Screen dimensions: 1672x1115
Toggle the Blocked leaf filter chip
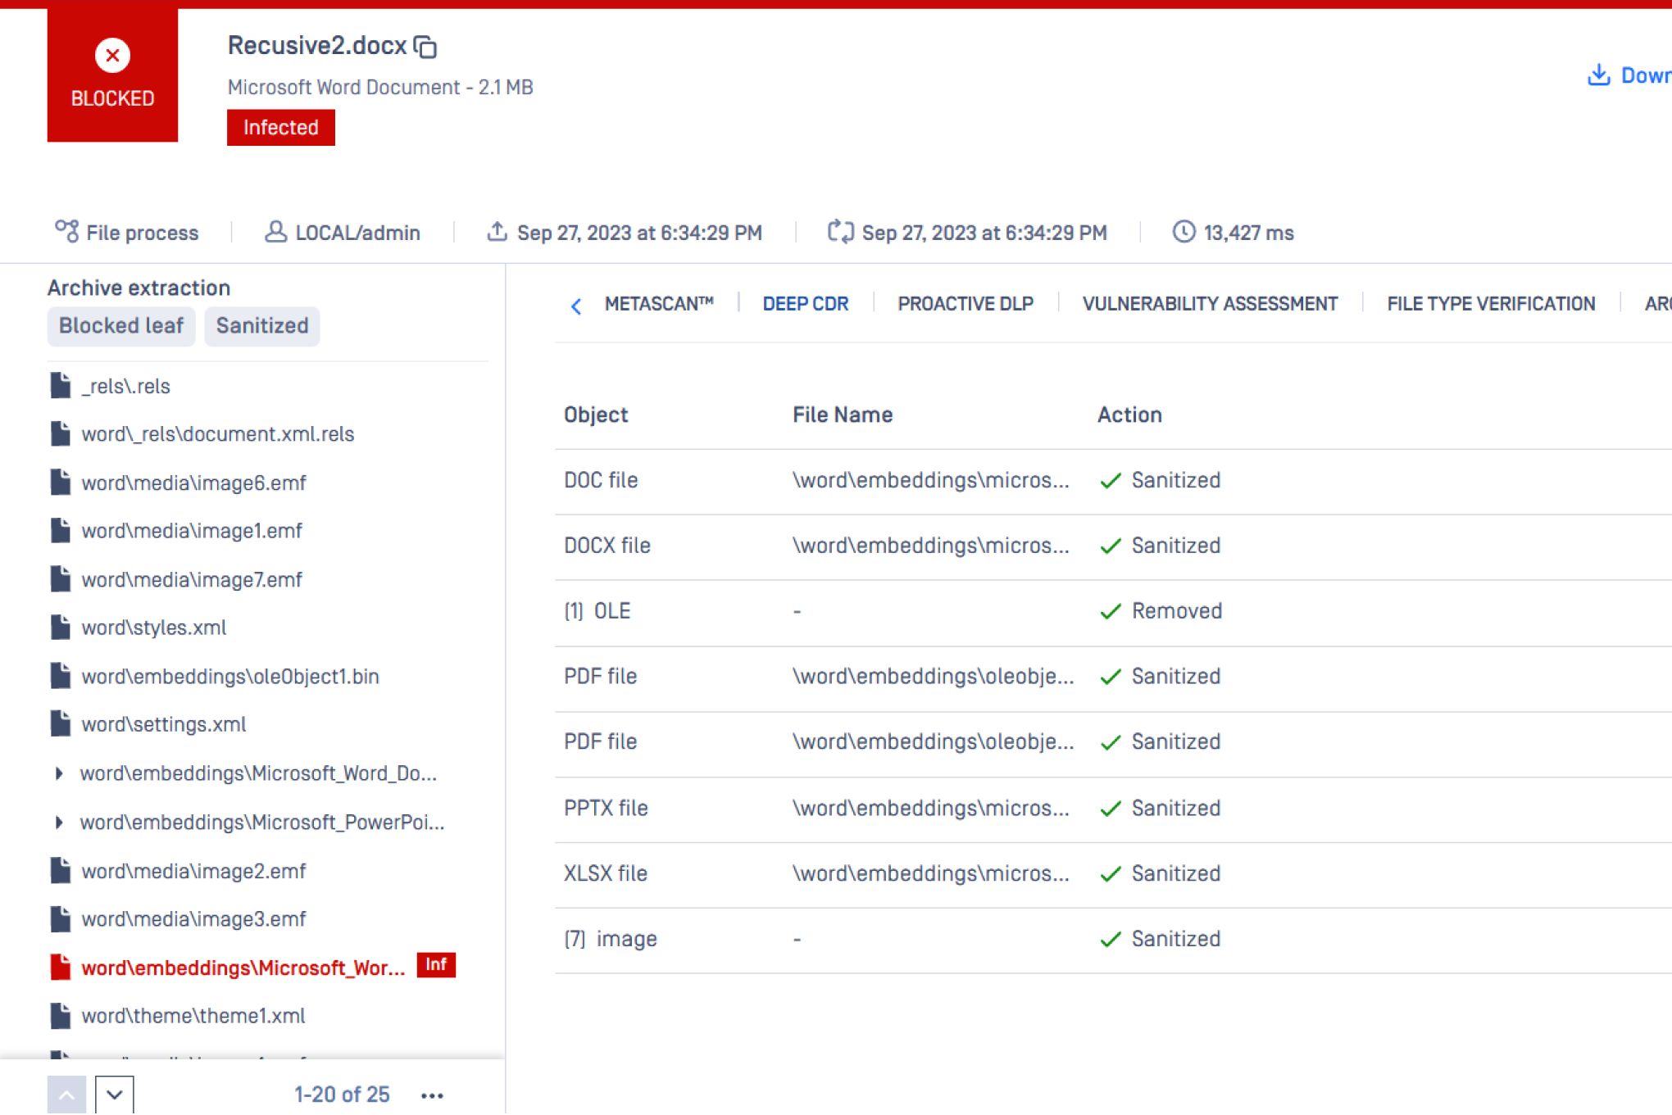pos(121,326)
